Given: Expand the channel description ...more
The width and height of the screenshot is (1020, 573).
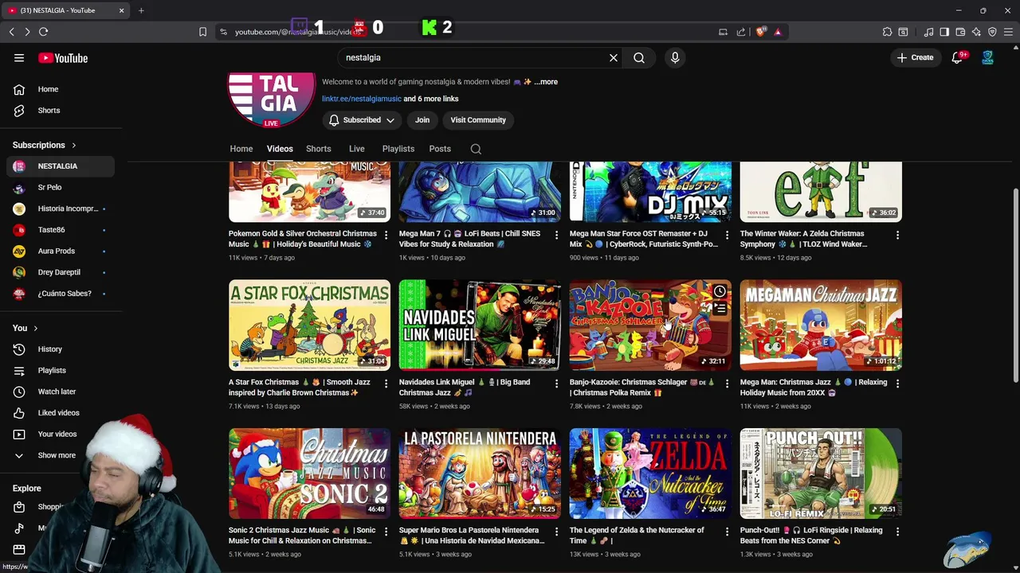Looking at the screenshot, I should (546, 82).
